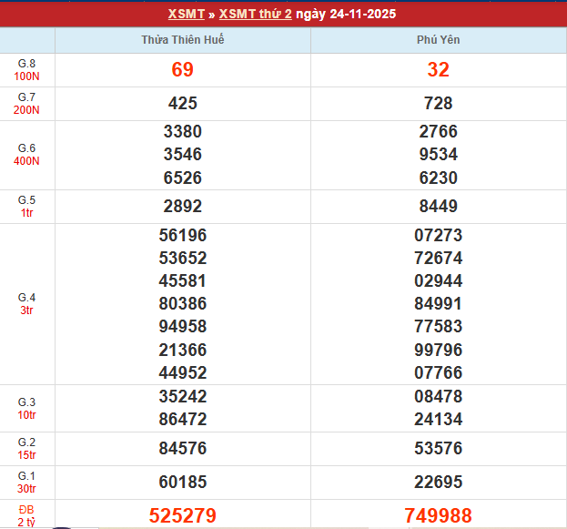
Task: Select the number 21366
Action: [183, 350]
